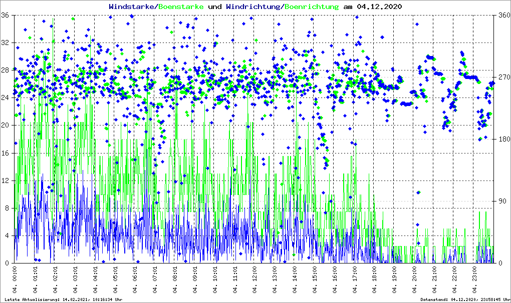511x303 pixels.
Task: Select the 04. 00:01 time axis label
Action: coord(16,281)
